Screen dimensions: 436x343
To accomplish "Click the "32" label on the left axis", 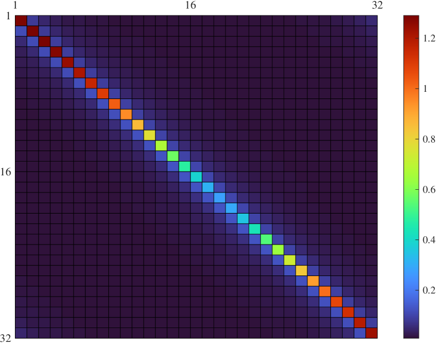I will point(6,338).
